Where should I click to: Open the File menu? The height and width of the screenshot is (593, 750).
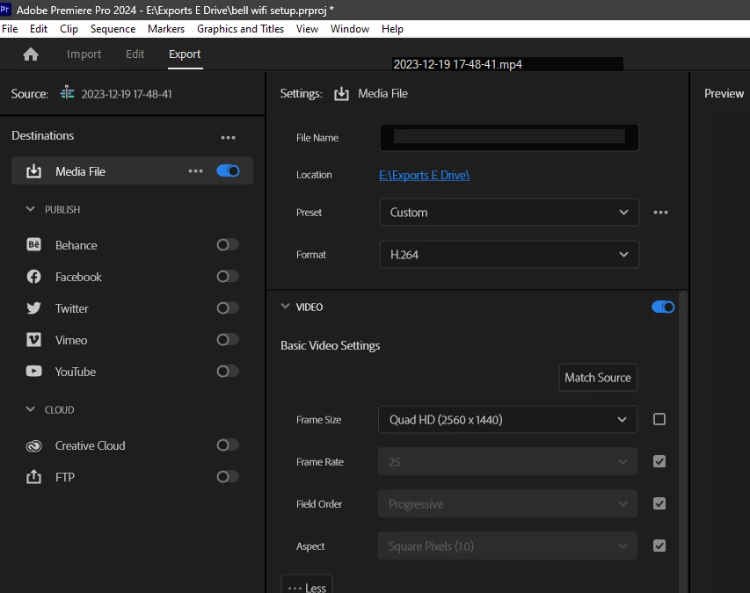point(10,29)
